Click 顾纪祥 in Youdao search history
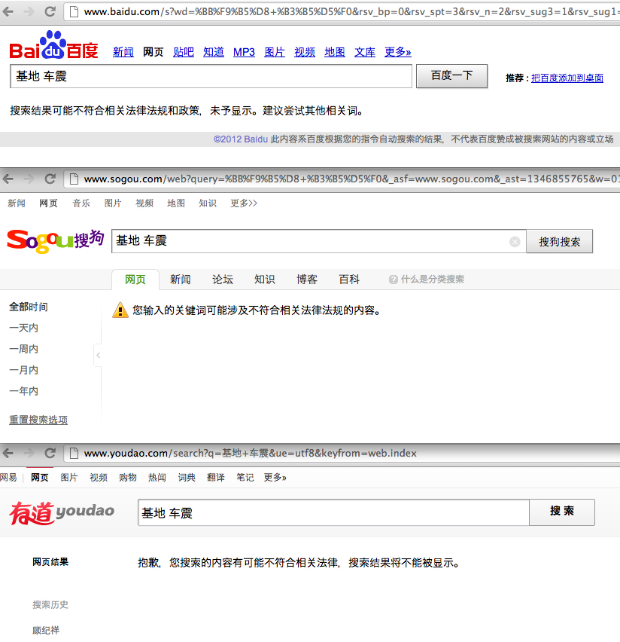620x642 pixels. pyautogui.click(x=46, y=630)
